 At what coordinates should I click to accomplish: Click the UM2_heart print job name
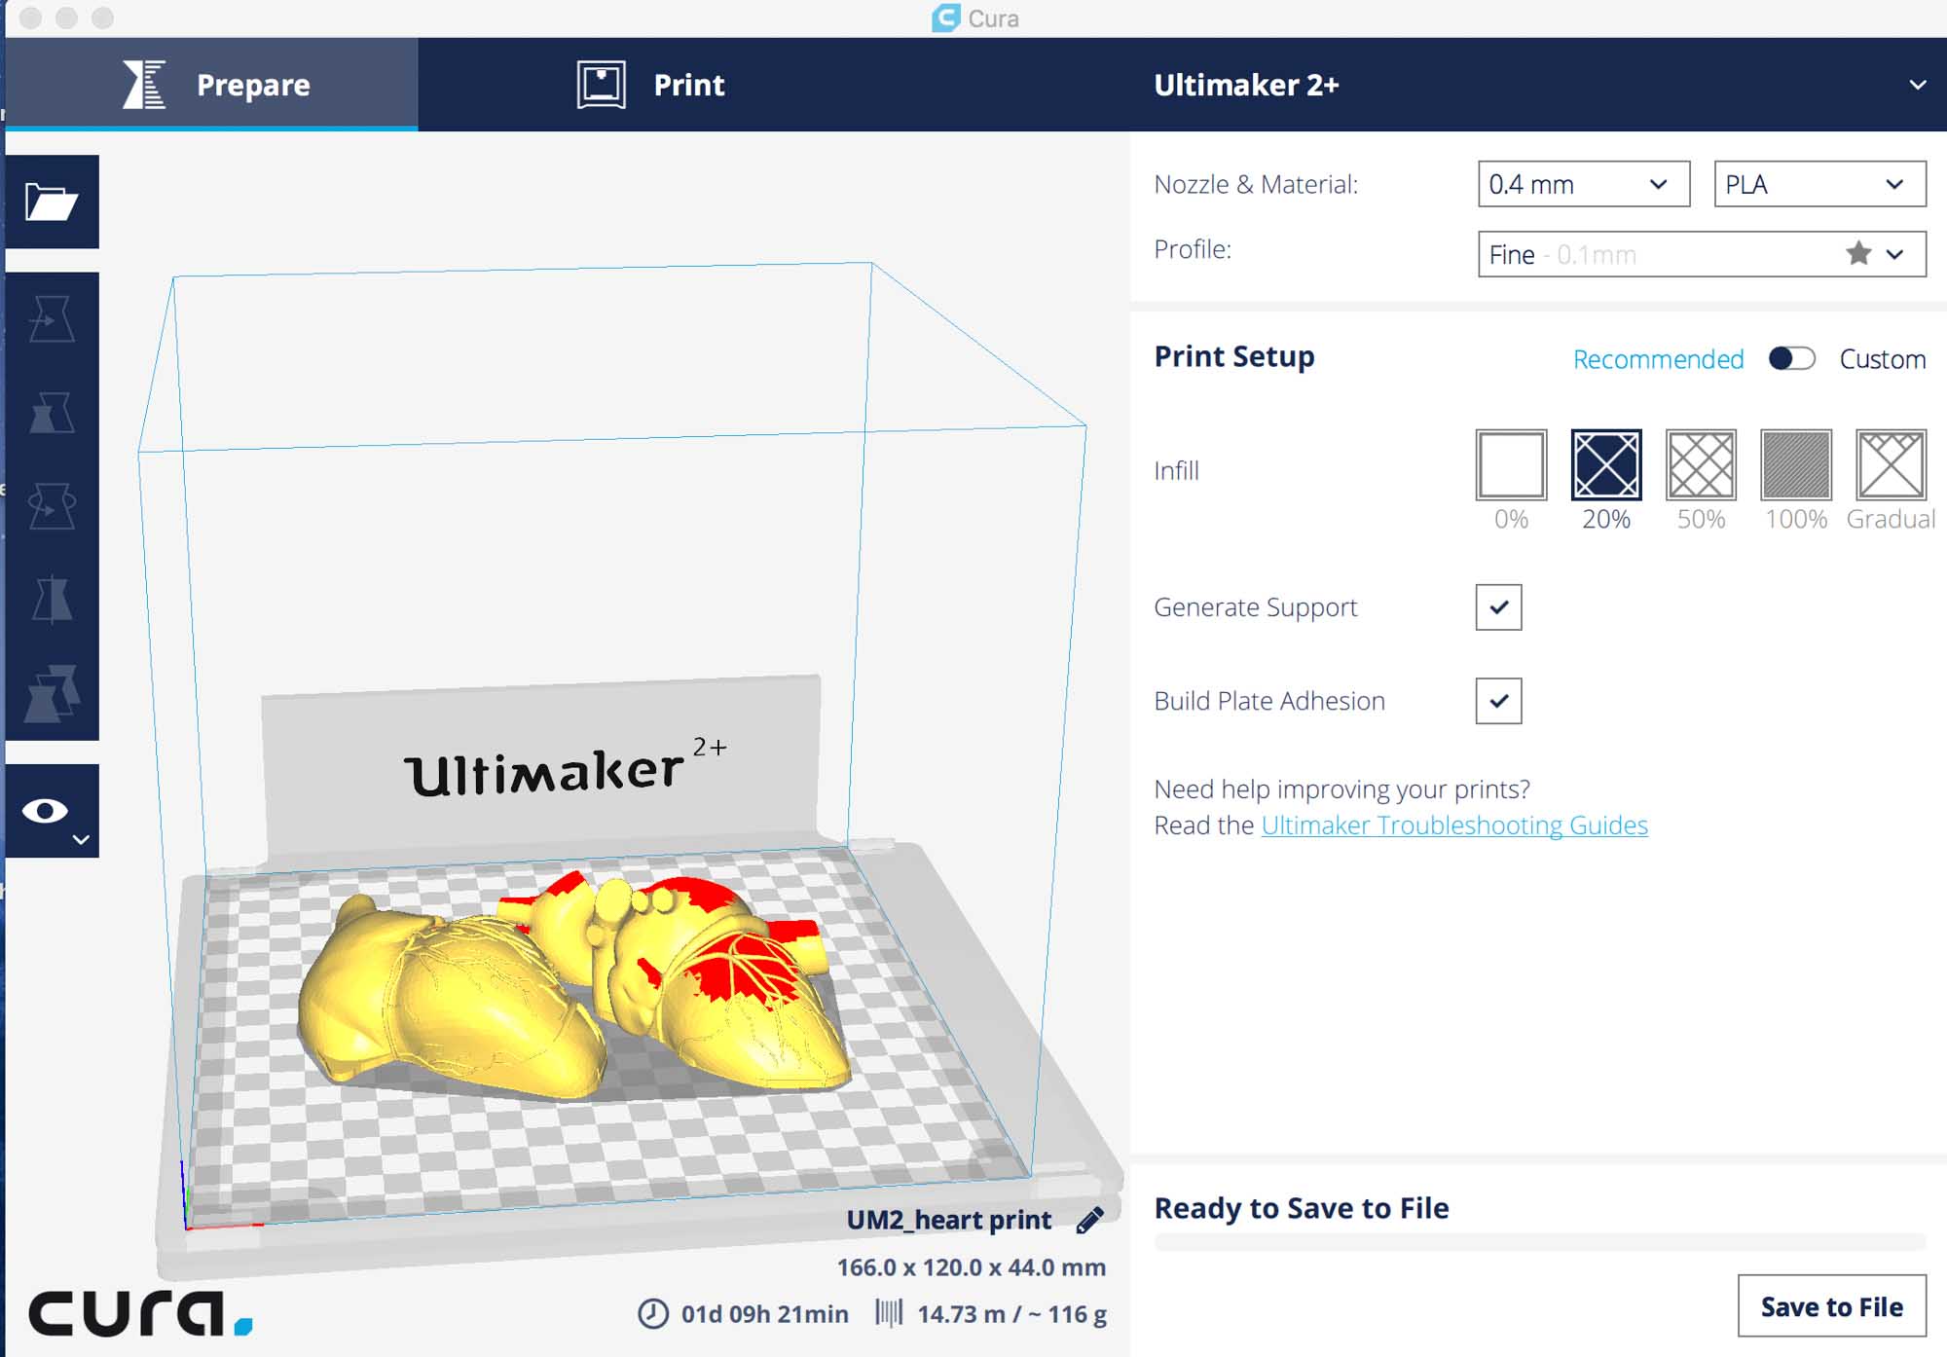click(x=949, y=1220)
